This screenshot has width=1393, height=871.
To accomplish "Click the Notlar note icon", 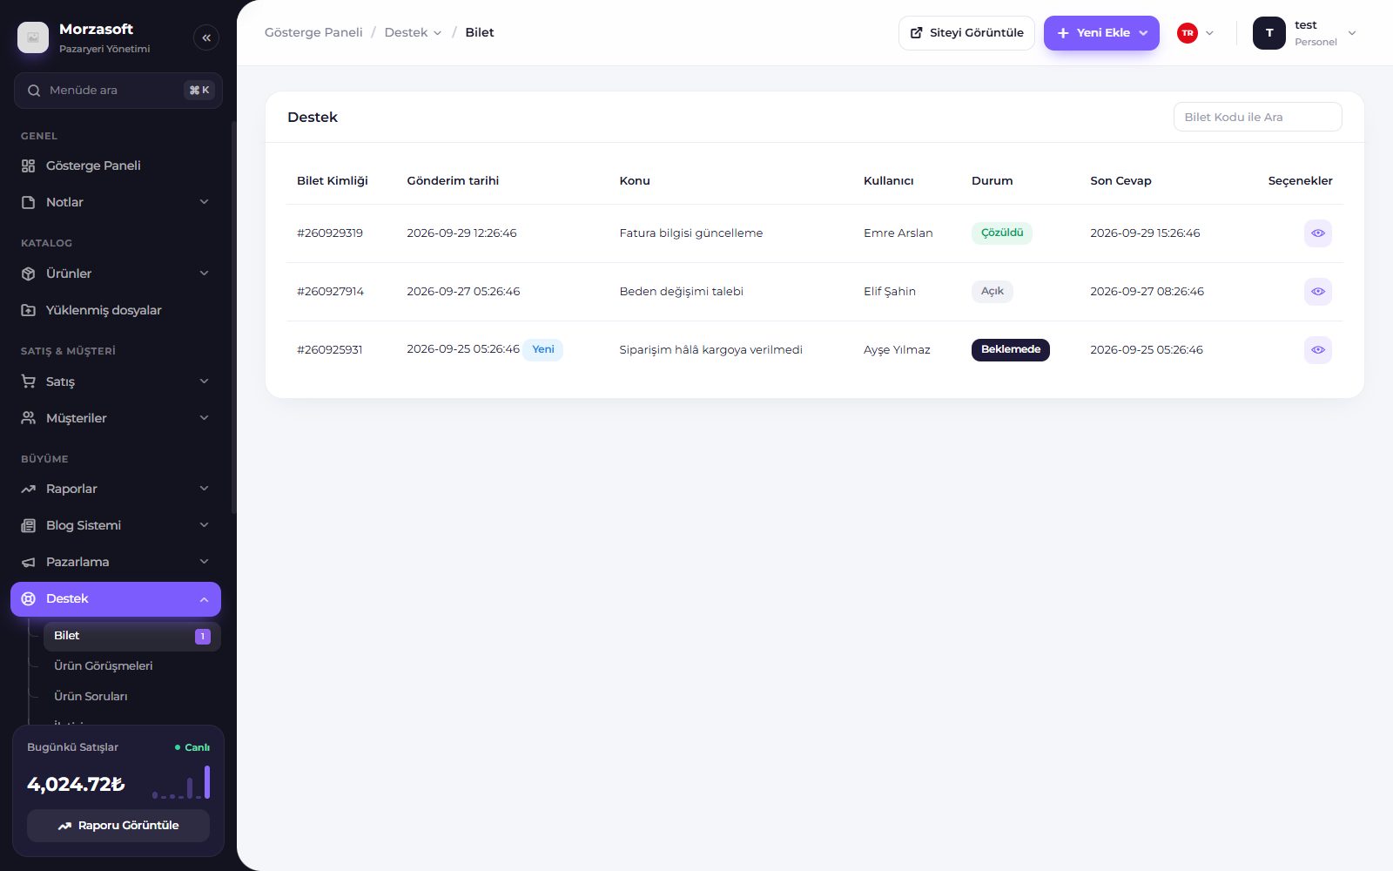I will click(29, 202).
